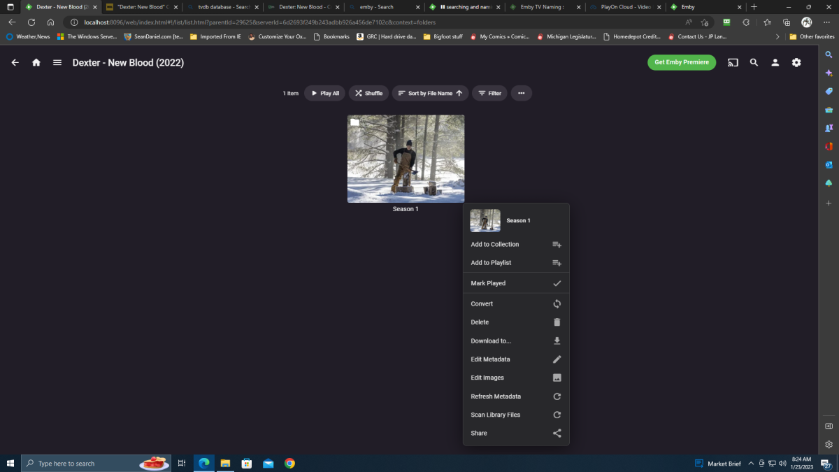The width and height of the screenshot is (839, 472).
Task: Go to Emby home via house icon
Action: 36,62
